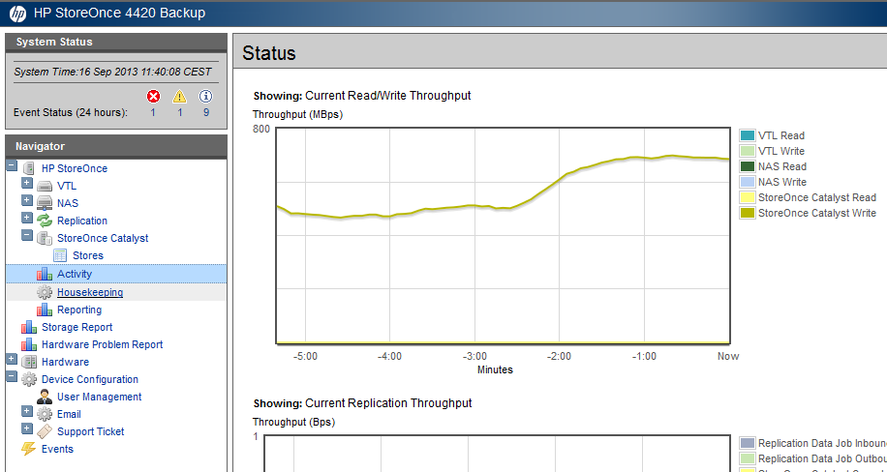The width and height of the screenshot is (887, 472).
Task: Click the VTL Read legend swatch
Action: (x=748, y=135)
